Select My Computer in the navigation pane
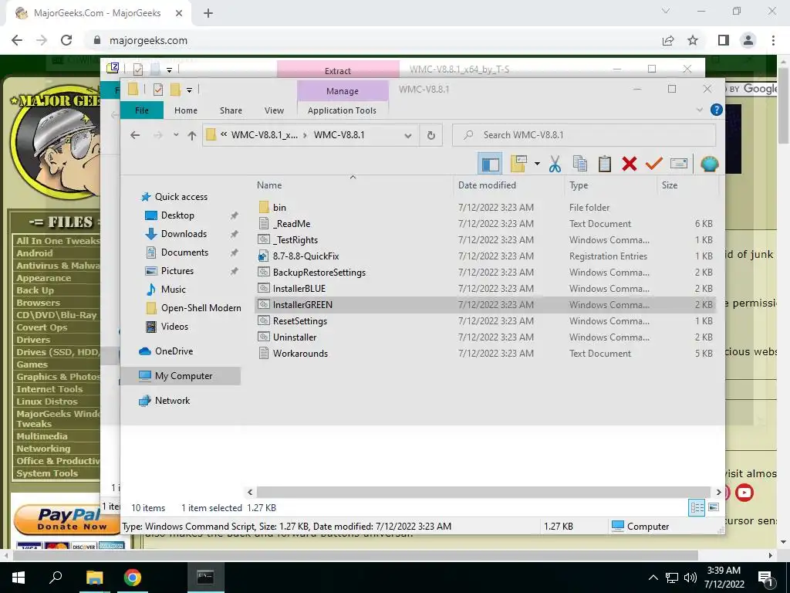This screenshot has width=790, height=593. click(184, 376)
